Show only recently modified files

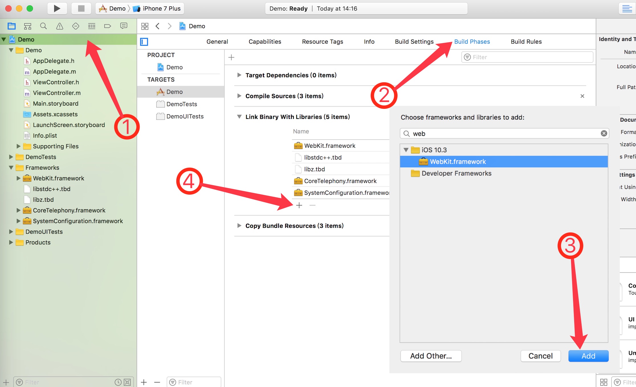tap(118, 382)
